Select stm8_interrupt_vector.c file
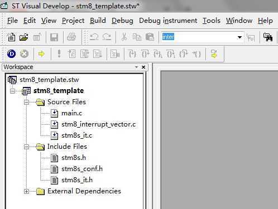The image size is (278, 209). point(98,124)
